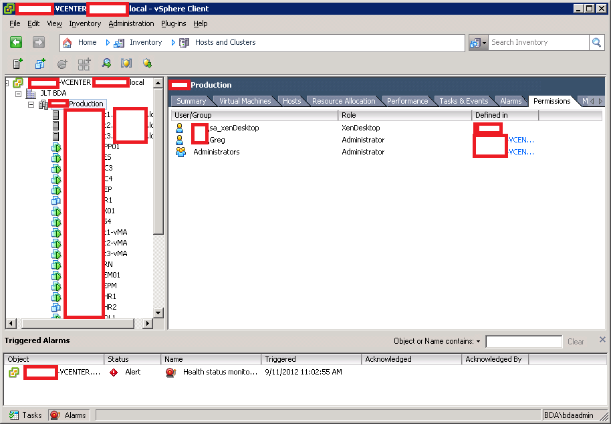611x424 pixels.
Task: Click the VM icon of the row ending c1-vMA
Action: pyautogui.click(x=56, y=232)
